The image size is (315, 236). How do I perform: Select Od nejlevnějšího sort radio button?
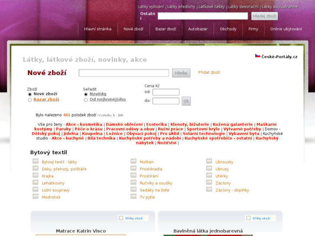coord(86,100)
